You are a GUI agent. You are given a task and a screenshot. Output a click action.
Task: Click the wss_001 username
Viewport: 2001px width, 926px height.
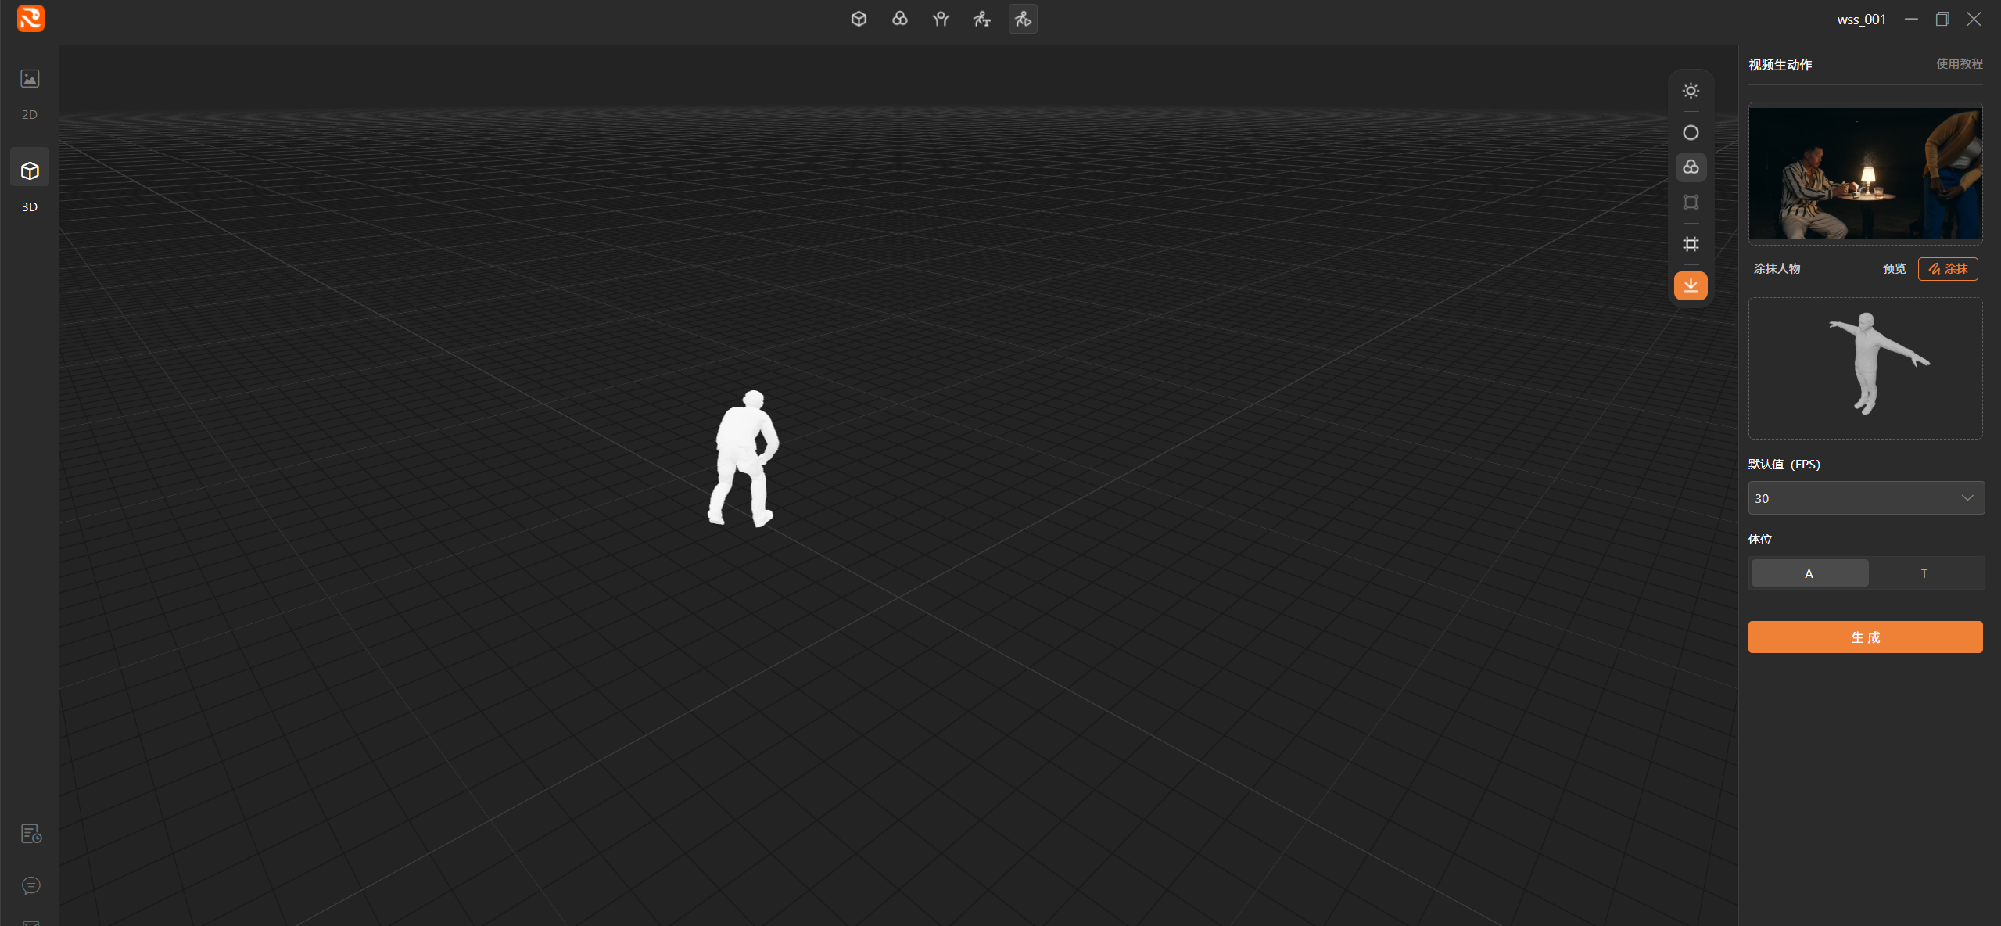pos(1861,20)
